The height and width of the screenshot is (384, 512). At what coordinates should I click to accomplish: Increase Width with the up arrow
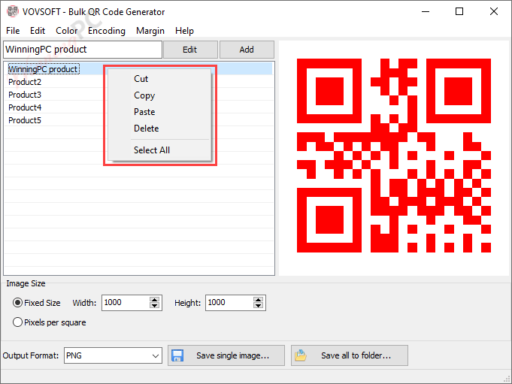[x=154, y=300]
